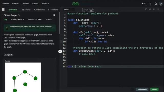
Task: Click the streak lightning 152 counter
Action: point(144,4)
